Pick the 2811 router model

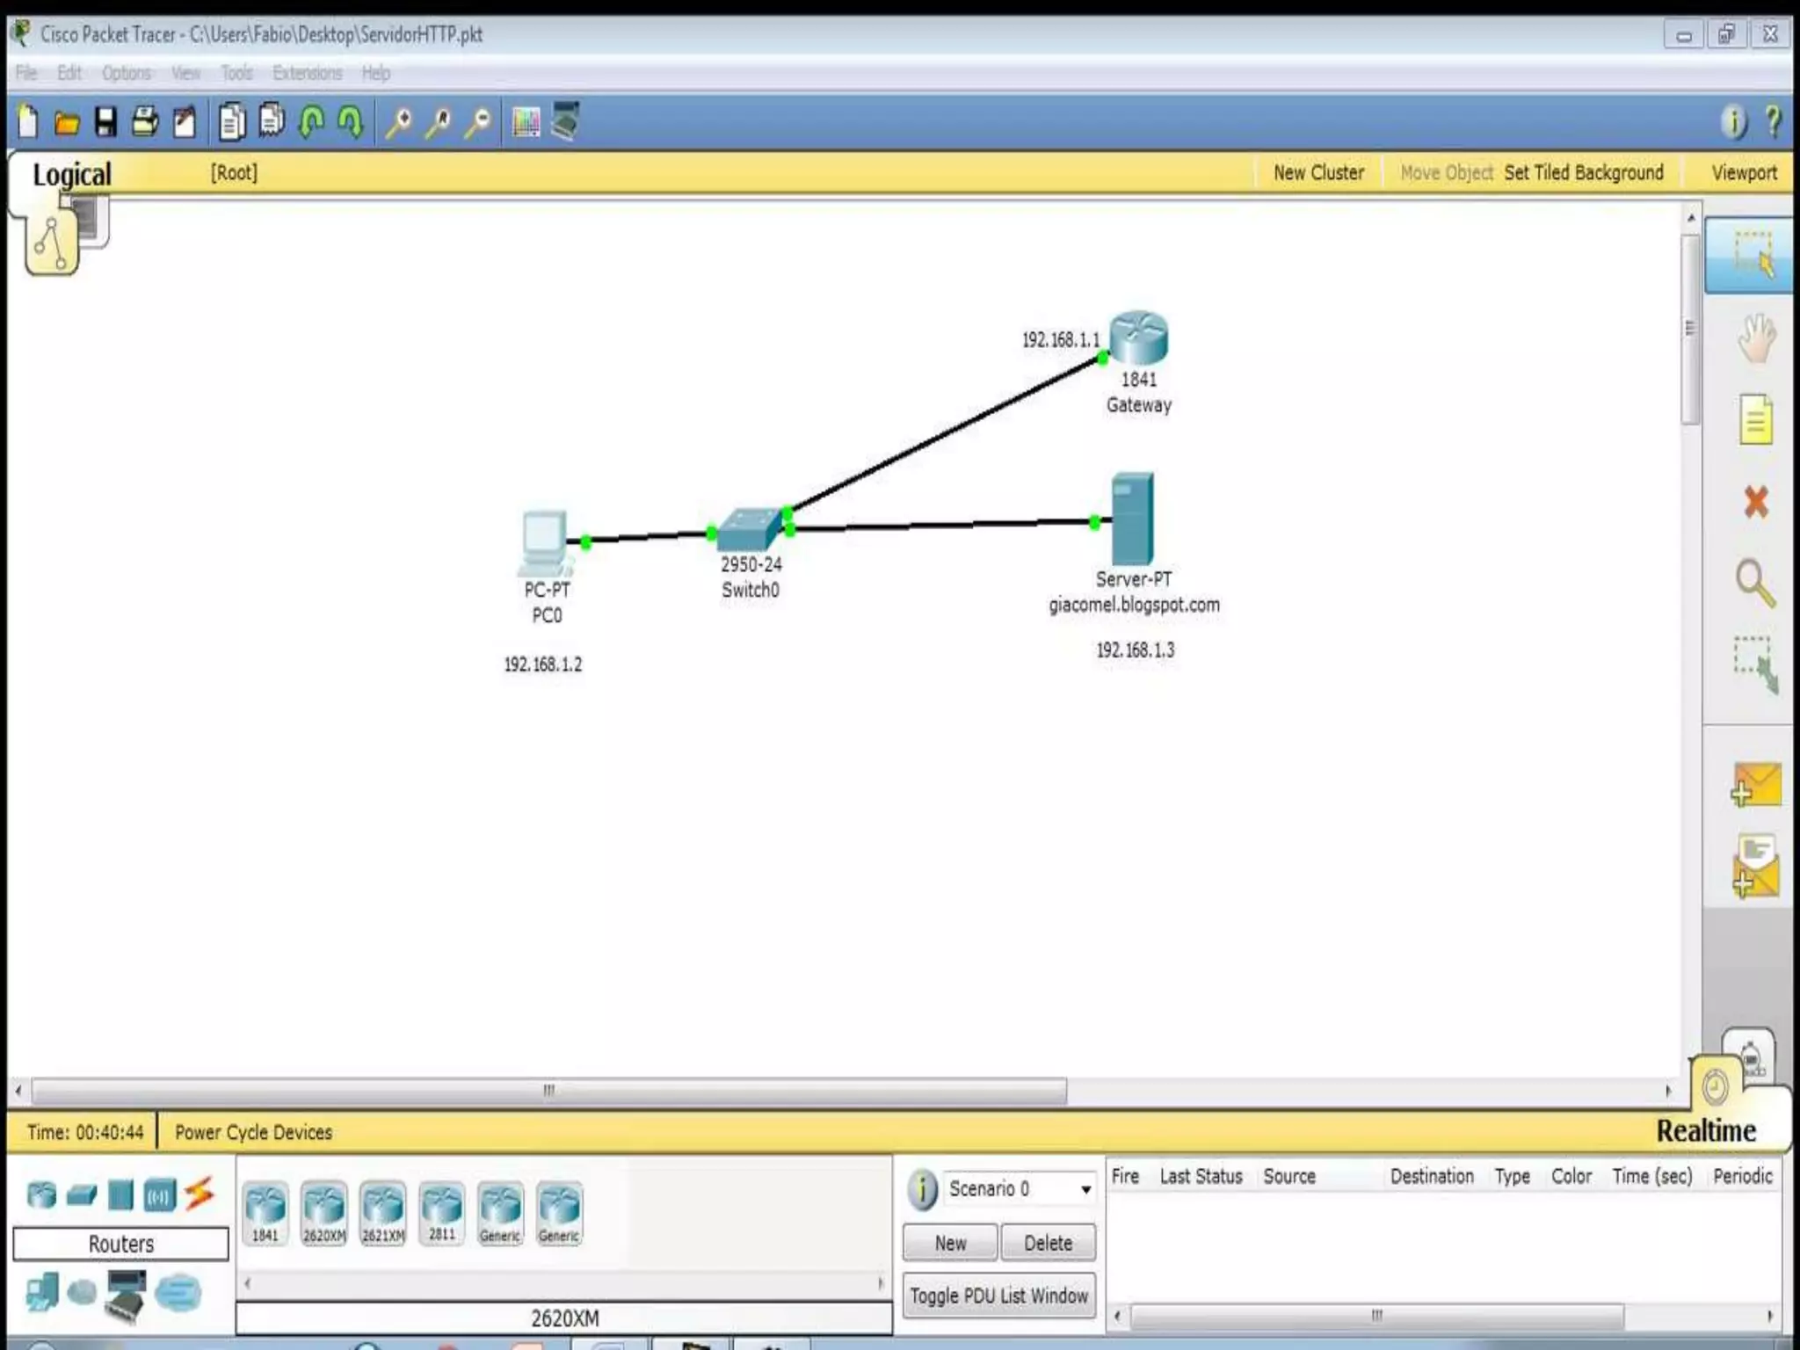click(x=442, y=1213)
